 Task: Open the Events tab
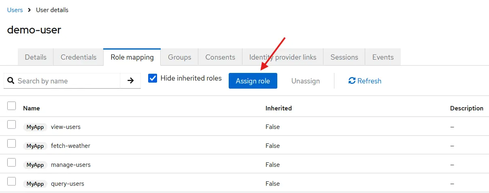pyautogui.click(x=383, y=57)
